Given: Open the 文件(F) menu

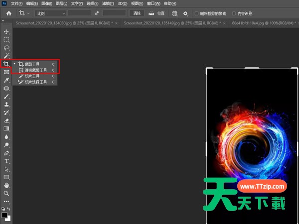Looking at the screenshot, I should 16,3.
